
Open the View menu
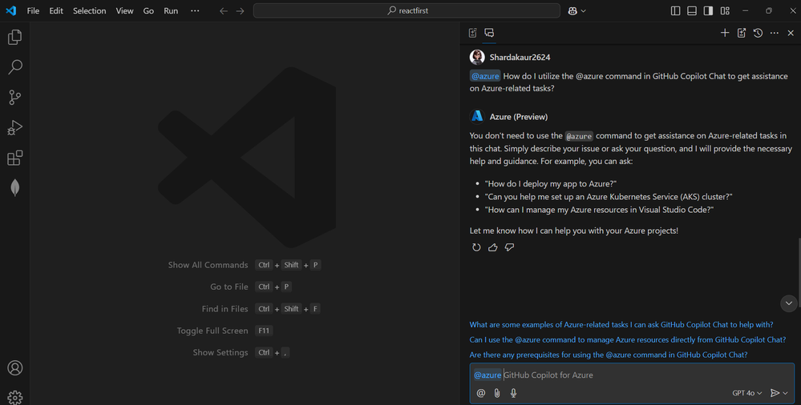124,10
